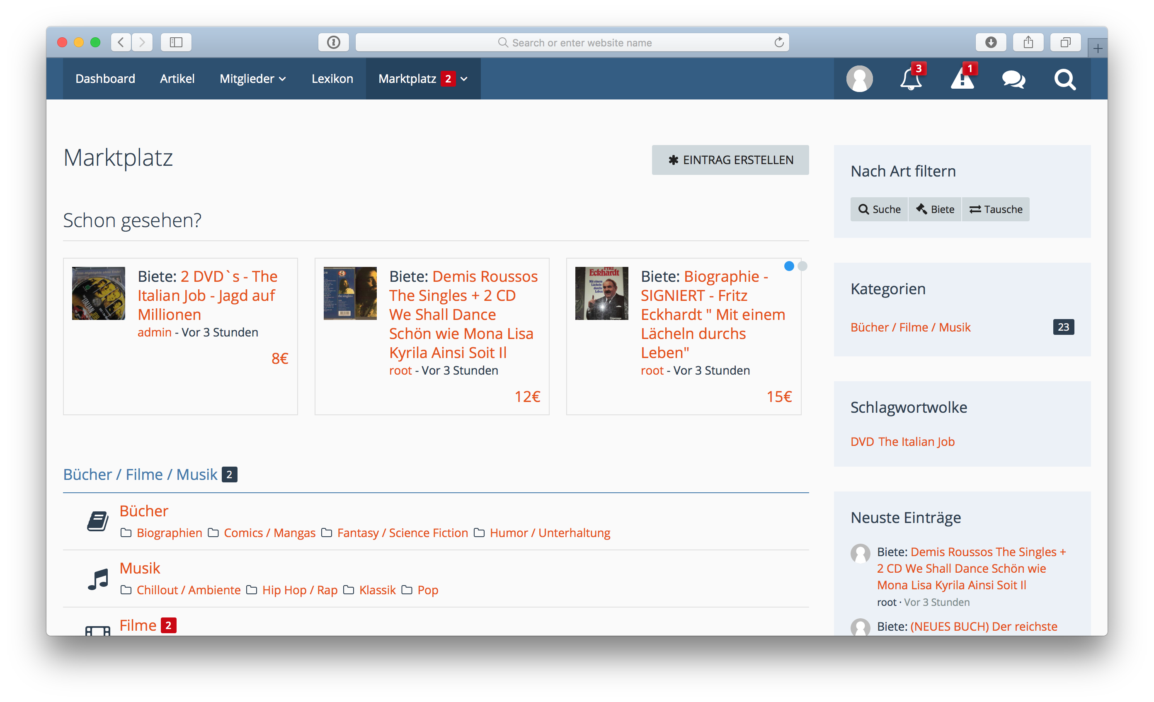Click the Bücher book icon
The width and height of the screenshot is (1154, 702).
click(x=98, y=521)
